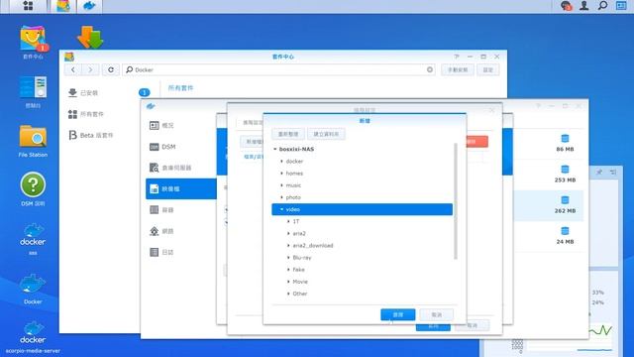
Task: Click the folder tree scrollbar
Action: pyautogui.click(x=456, y=201)
